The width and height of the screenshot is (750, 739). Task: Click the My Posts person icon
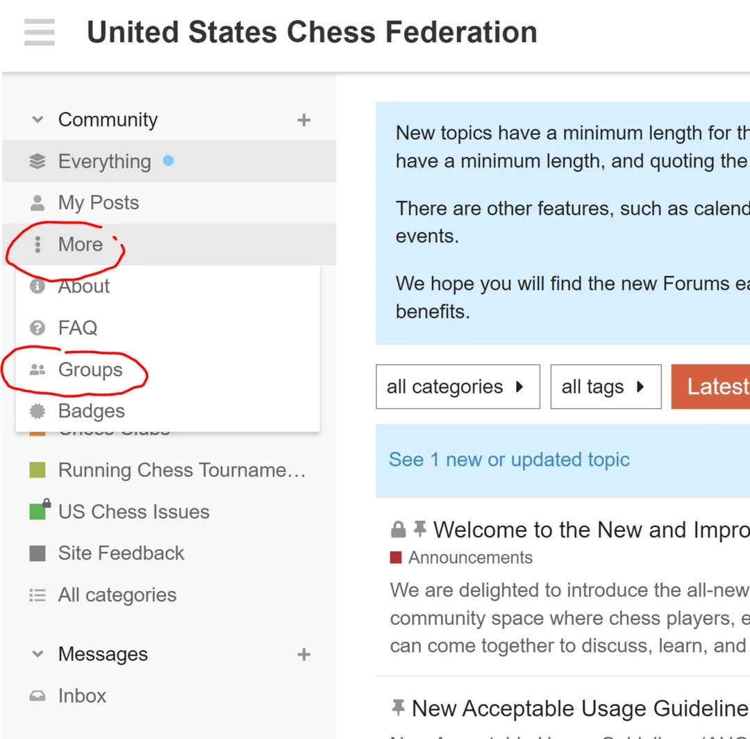[x=37, y=203]
